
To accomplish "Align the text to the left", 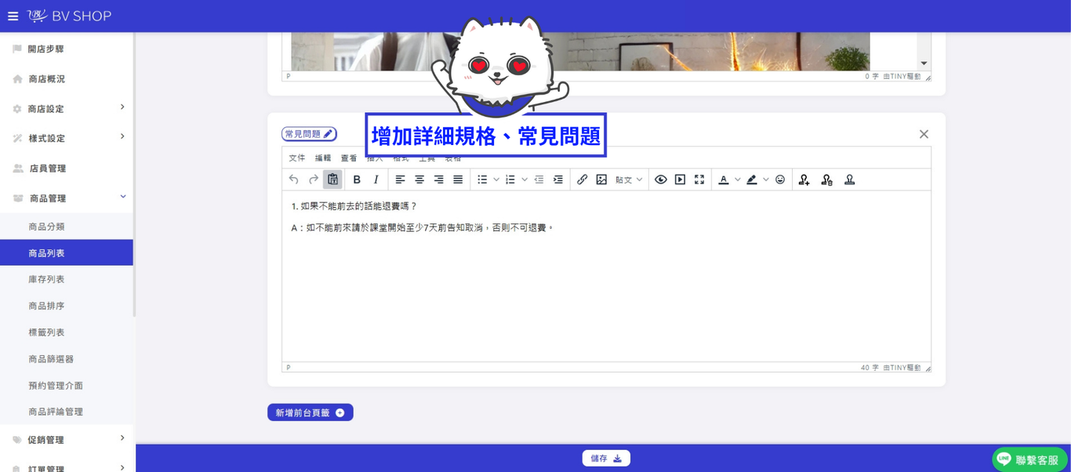I will [400, 180].
